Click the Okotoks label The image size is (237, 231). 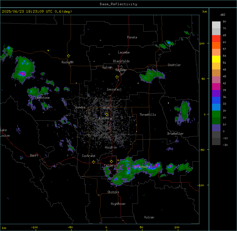point(113,192)
